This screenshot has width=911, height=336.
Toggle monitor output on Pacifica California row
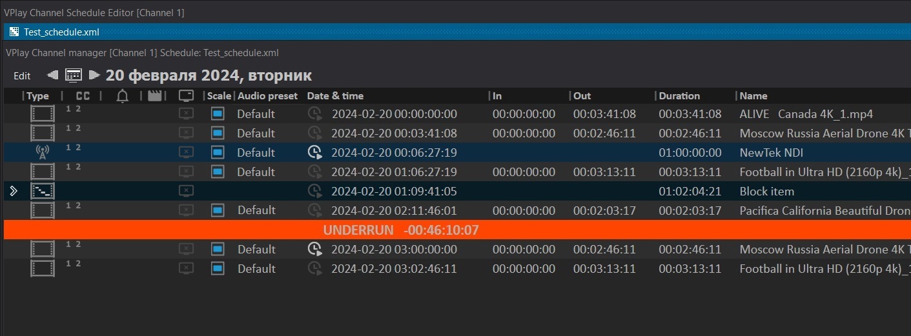186,210
